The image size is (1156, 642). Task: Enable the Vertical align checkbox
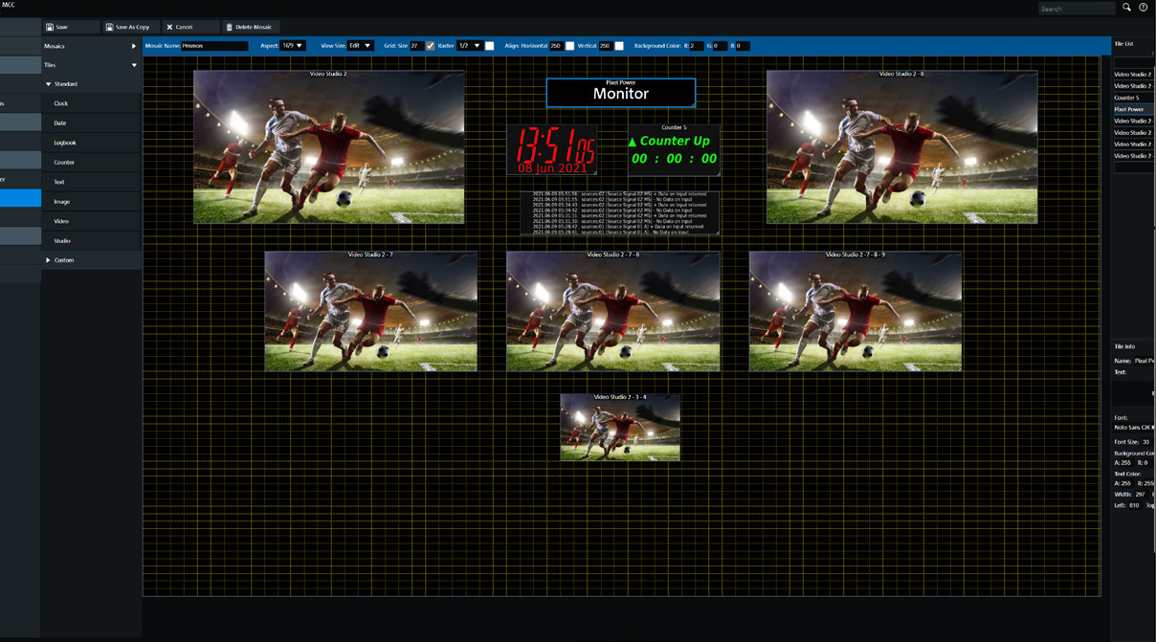coord(617,45)
